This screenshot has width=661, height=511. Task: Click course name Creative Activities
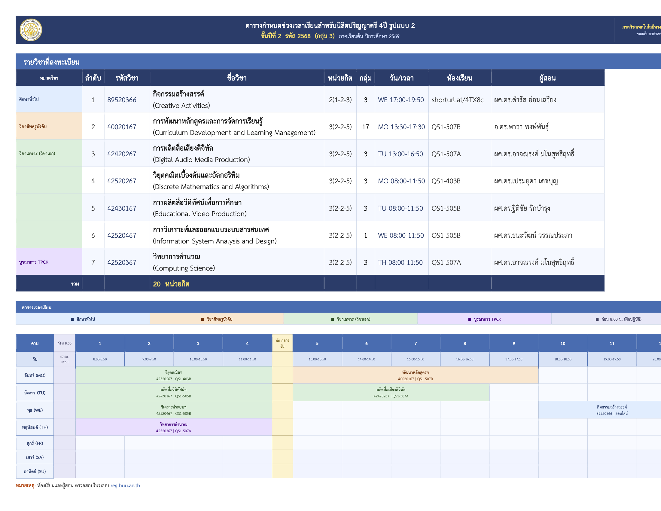(181, 105)
